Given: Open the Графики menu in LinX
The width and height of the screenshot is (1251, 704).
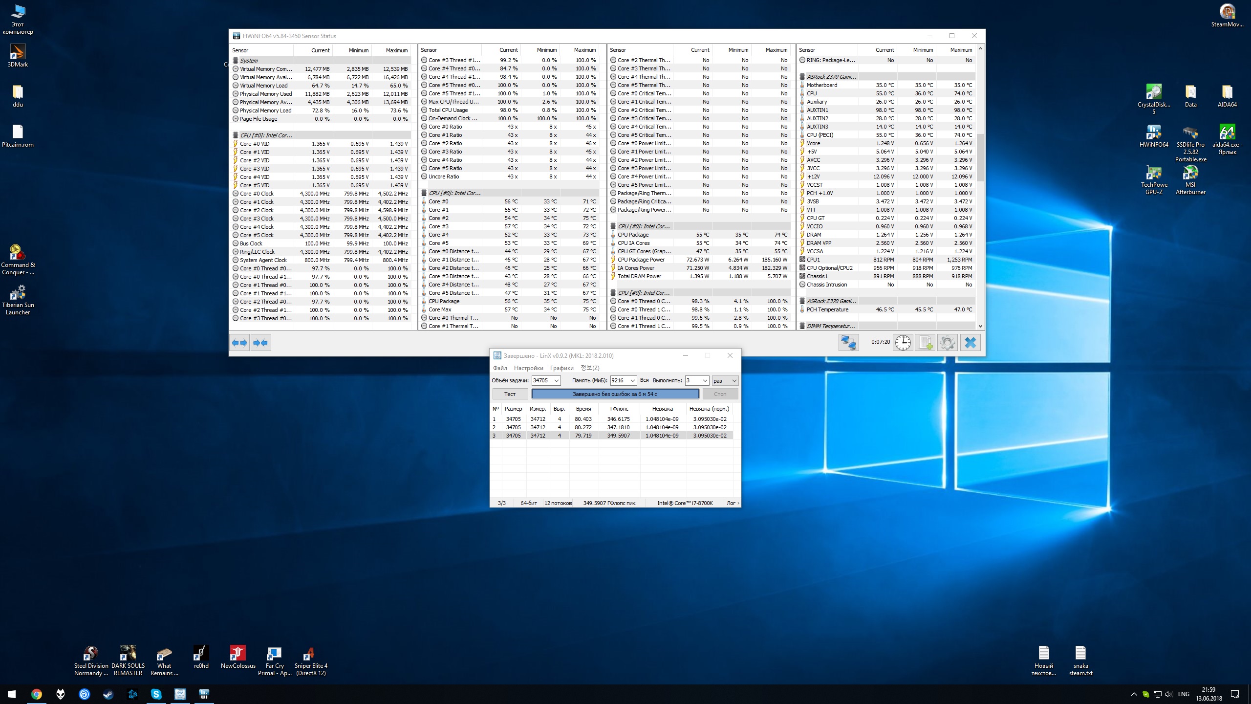Looking at the screenshot, I should point(561,368).
